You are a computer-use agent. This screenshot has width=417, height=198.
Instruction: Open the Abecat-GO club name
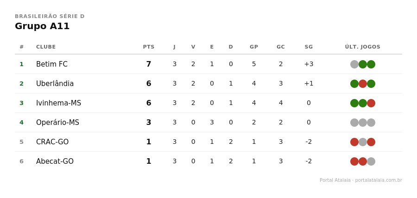pos(55,161)
